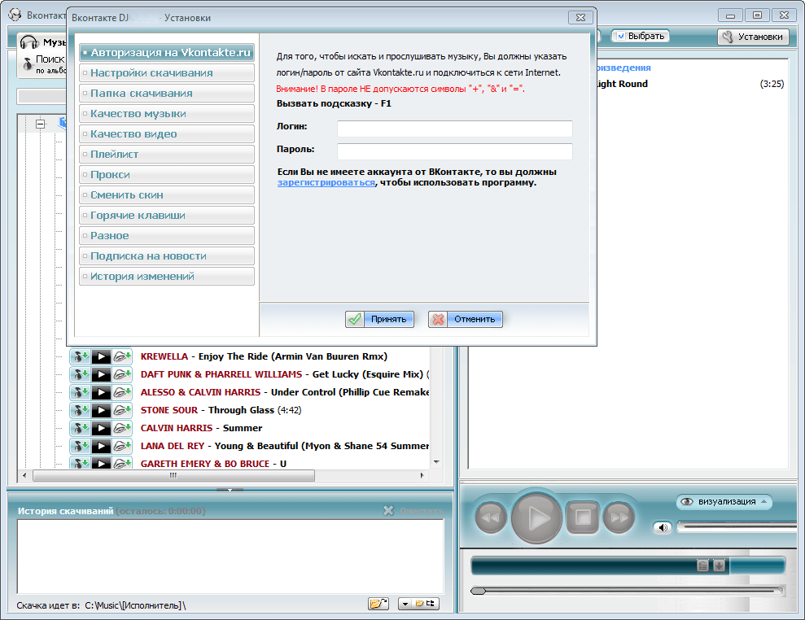Click the Stop button in the player
The image size is (805, 620).
[583, 517]
